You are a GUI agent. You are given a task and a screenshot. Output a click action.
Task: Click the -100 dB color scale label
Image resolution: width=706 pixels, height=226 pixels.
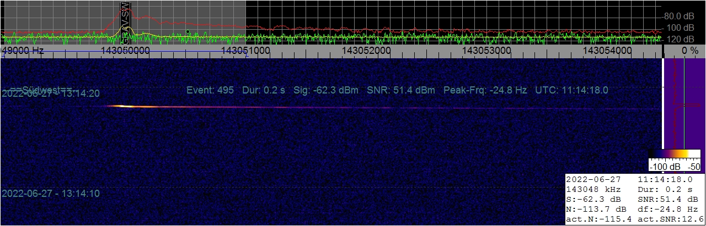666,167
